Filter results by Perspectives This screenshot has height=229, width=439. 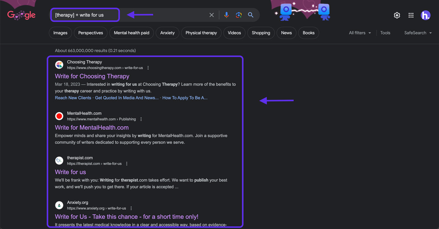tap(91, 33)
